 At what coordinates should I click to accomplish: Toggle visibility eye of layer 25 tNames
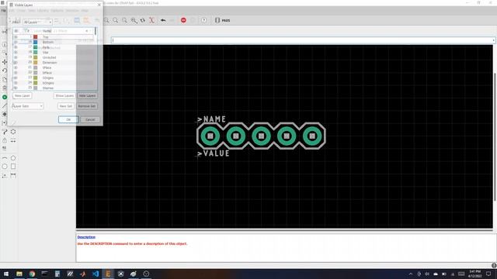point(16,88)
